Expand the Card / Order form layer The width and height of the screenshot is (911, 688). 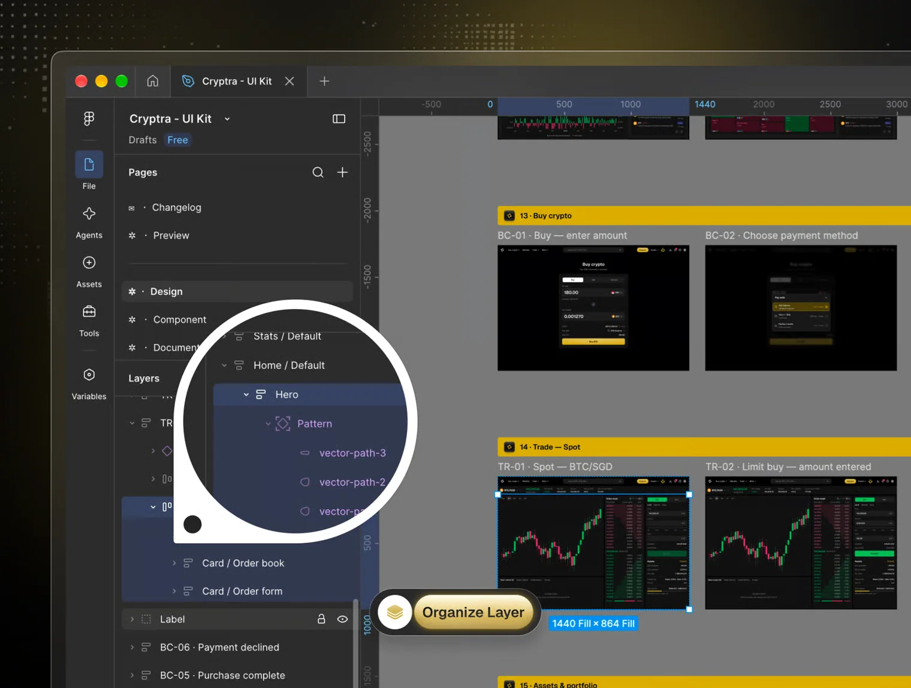pyautogui.click(x=174, y=592)
